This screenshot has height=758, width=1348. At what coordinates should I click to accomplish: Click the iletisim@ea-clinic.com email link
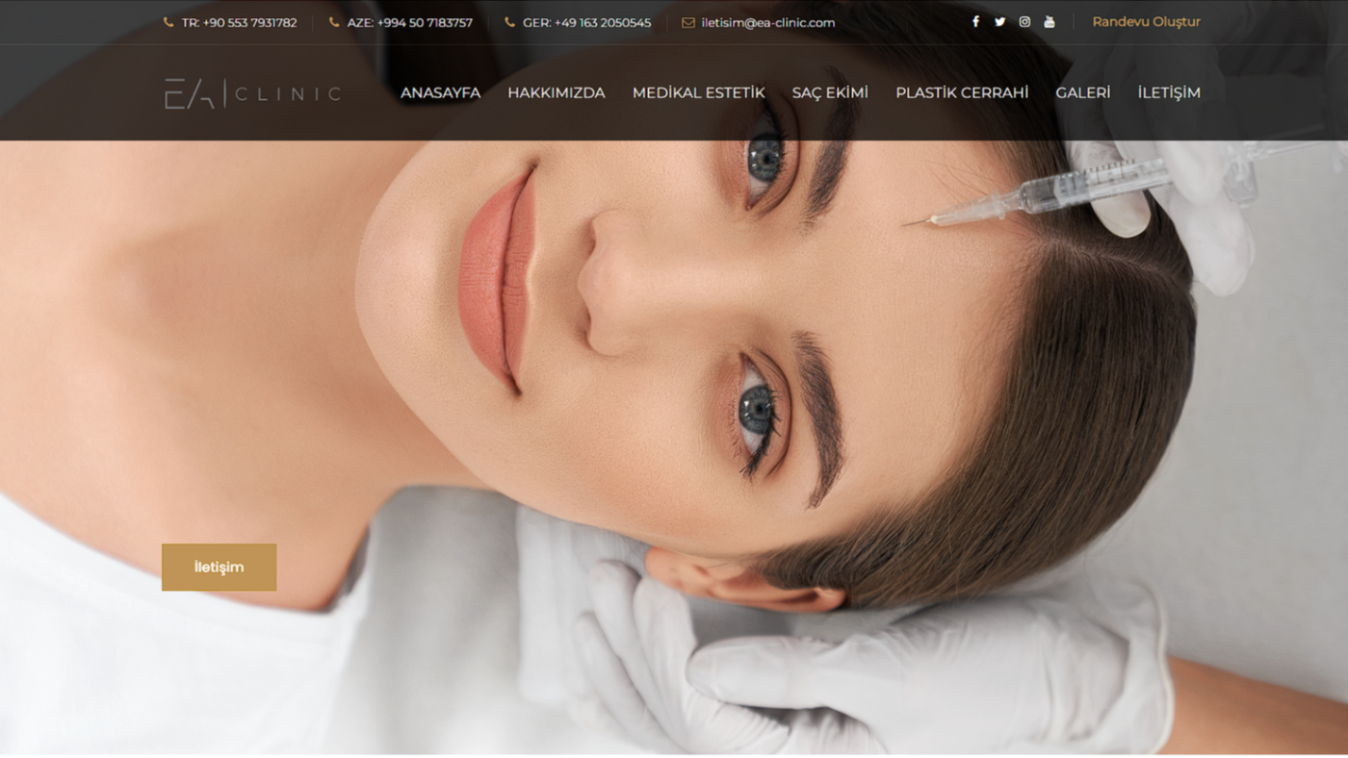click(767, 23)
